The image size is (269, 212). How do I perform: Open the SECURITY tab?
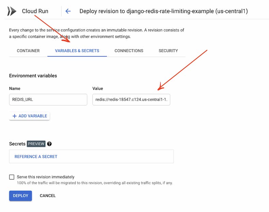[168, 51]
